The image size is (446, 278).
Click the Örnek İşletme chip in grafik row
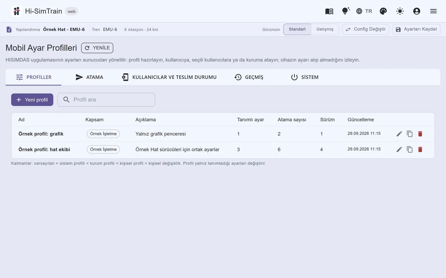pos(103,134)
